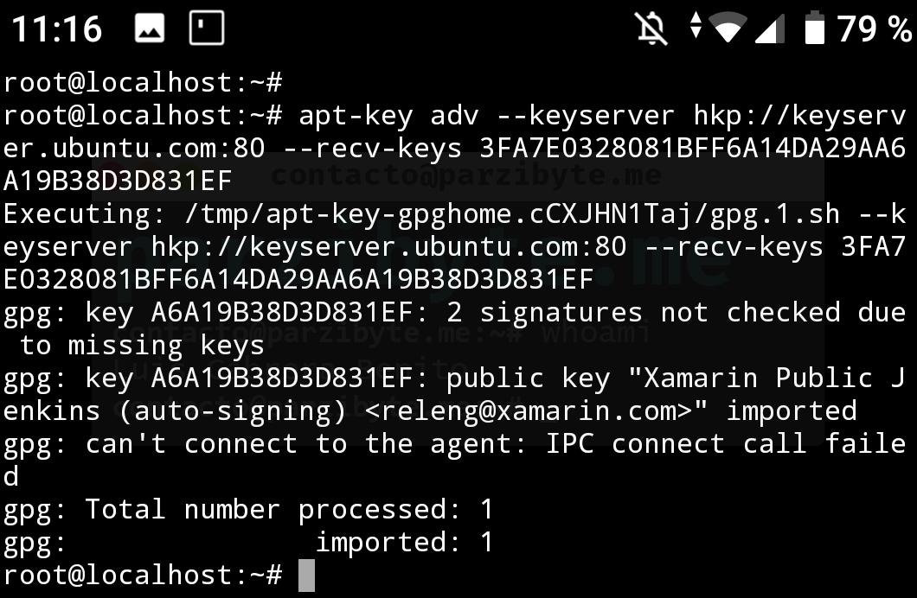The width and height of the screenshot is (917, 598).
Task: Tap the 79 % battery percentage text
Action: (x=875, y=29)
